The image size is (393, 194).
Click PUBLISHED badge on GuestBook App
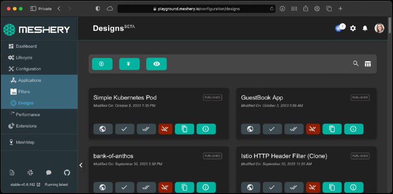(x=360, y=97)
